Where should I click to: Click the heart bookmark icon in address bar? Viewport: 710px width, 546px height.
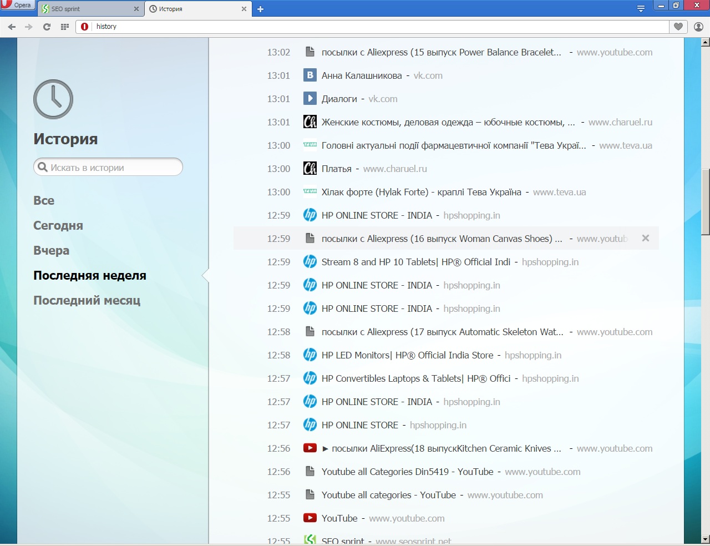[x=678, y=27]
